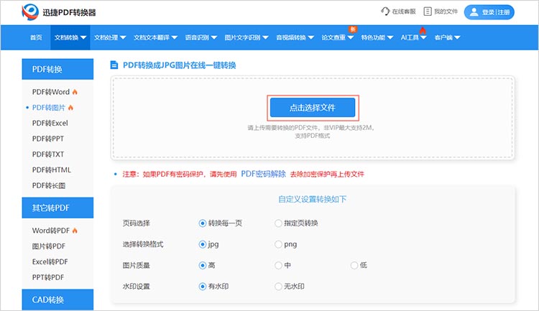Viewport: 539px width, 311px height.
Task: Click the document icon before the page title
Action: point(114,65)
